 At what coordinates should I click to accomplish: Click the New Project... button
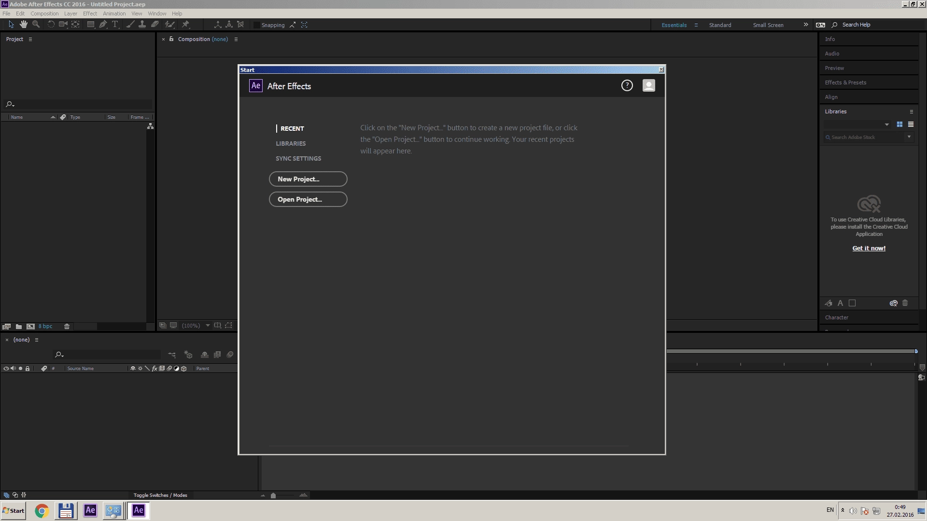point(308,179)
